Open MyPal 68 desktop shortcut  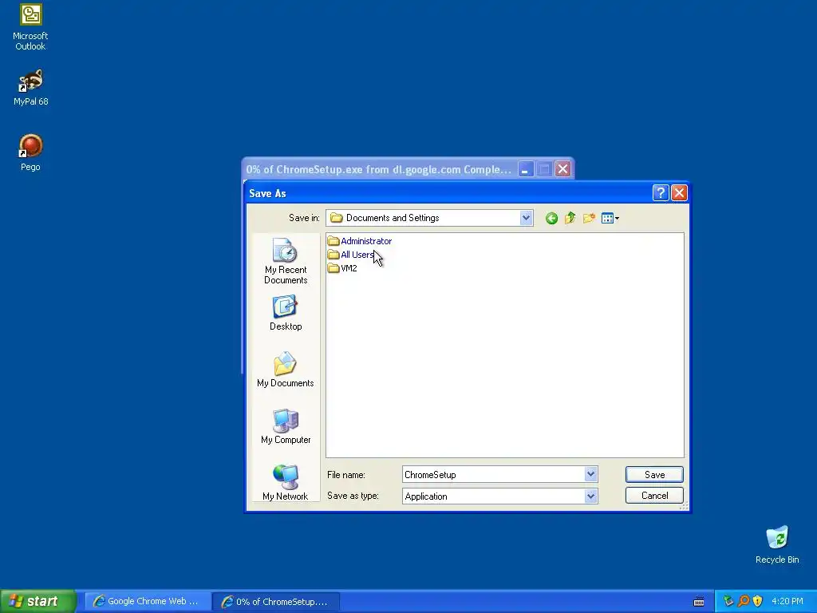30,88
